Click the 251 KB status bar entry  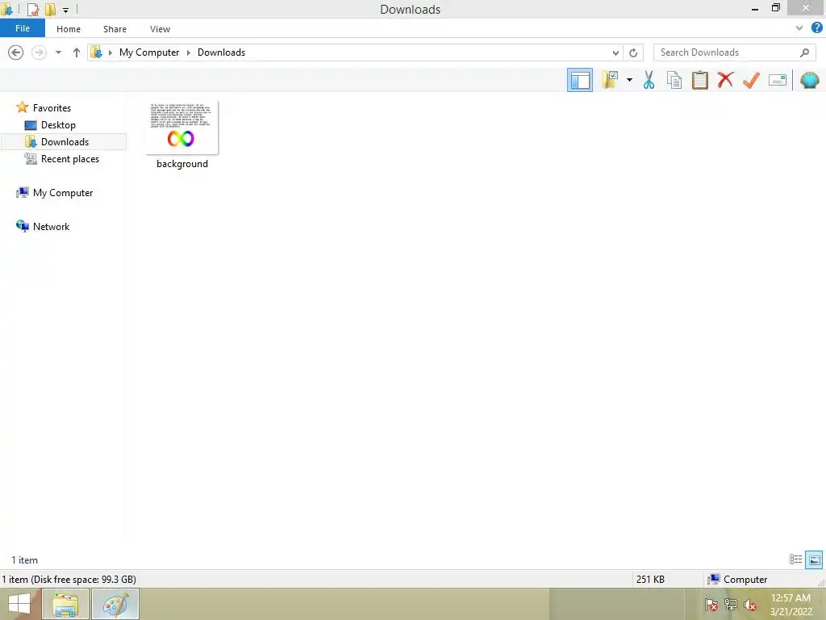[650, 580]
